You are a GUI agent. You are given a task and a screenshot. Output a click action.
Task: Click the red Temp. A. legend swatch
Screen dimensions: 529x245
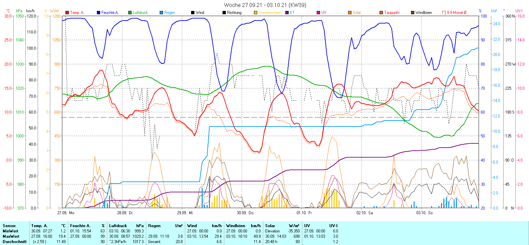click(x=67, y=13)
